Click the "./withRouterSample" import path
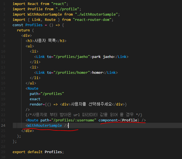 (x=96, y=14)
